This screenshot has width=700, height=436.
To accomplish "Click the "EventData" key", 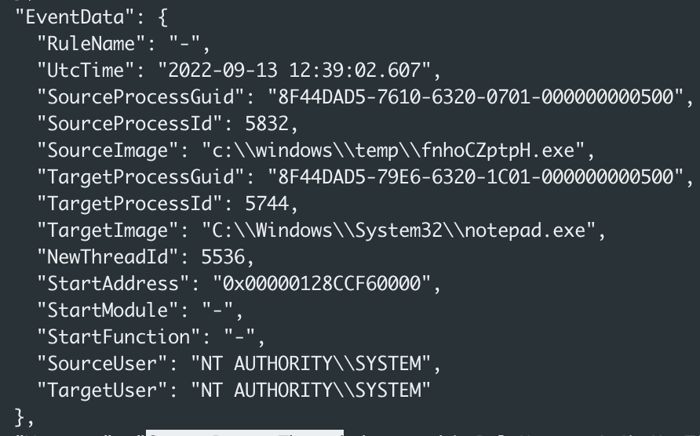I will (74, 17).
